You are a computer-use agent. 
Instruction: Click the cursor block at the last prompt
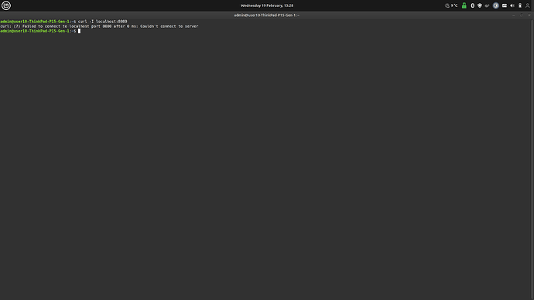coord(80,31)
